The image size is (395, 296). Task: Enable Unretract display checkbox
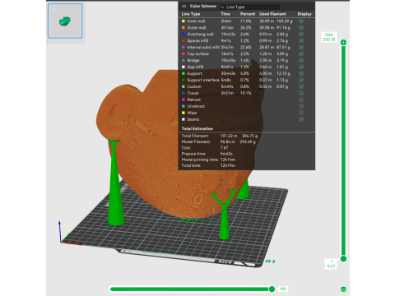pyautogui.click(x=301, y=106)
